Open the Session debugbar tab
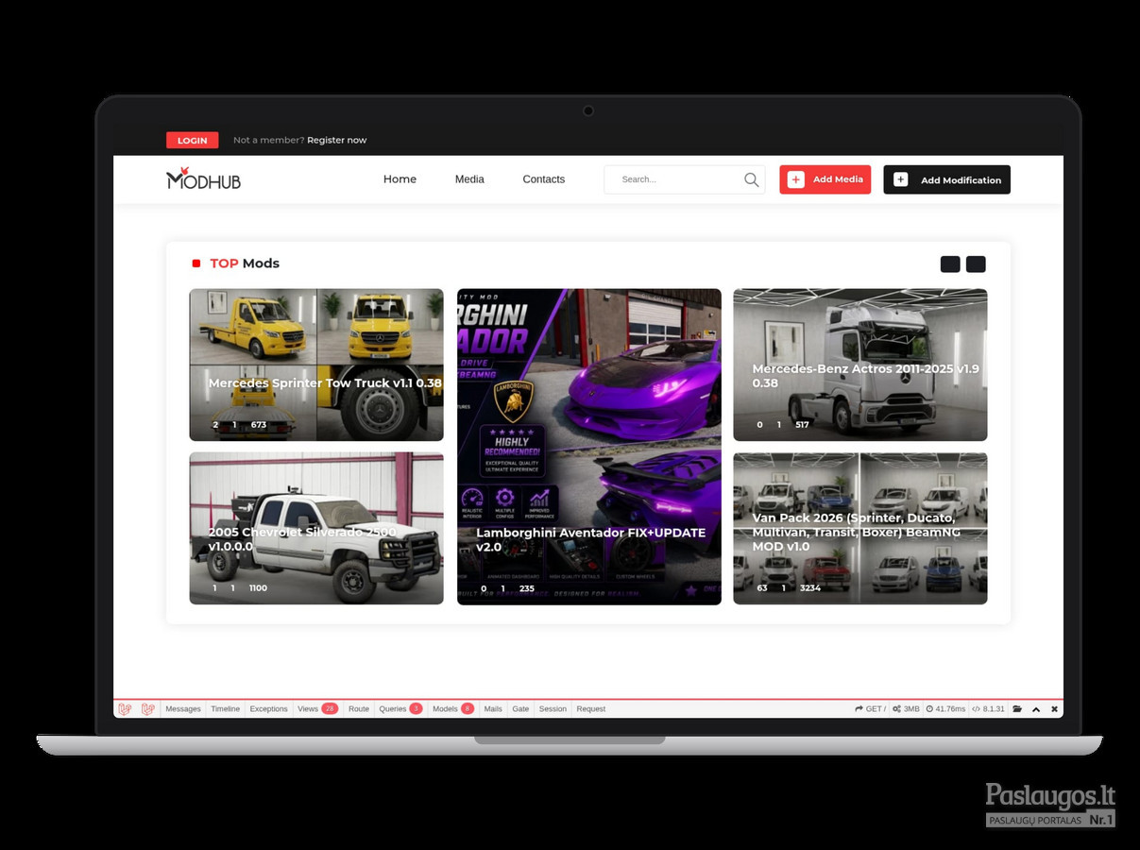Screen dimensions: 1140x850 [553, 709]
